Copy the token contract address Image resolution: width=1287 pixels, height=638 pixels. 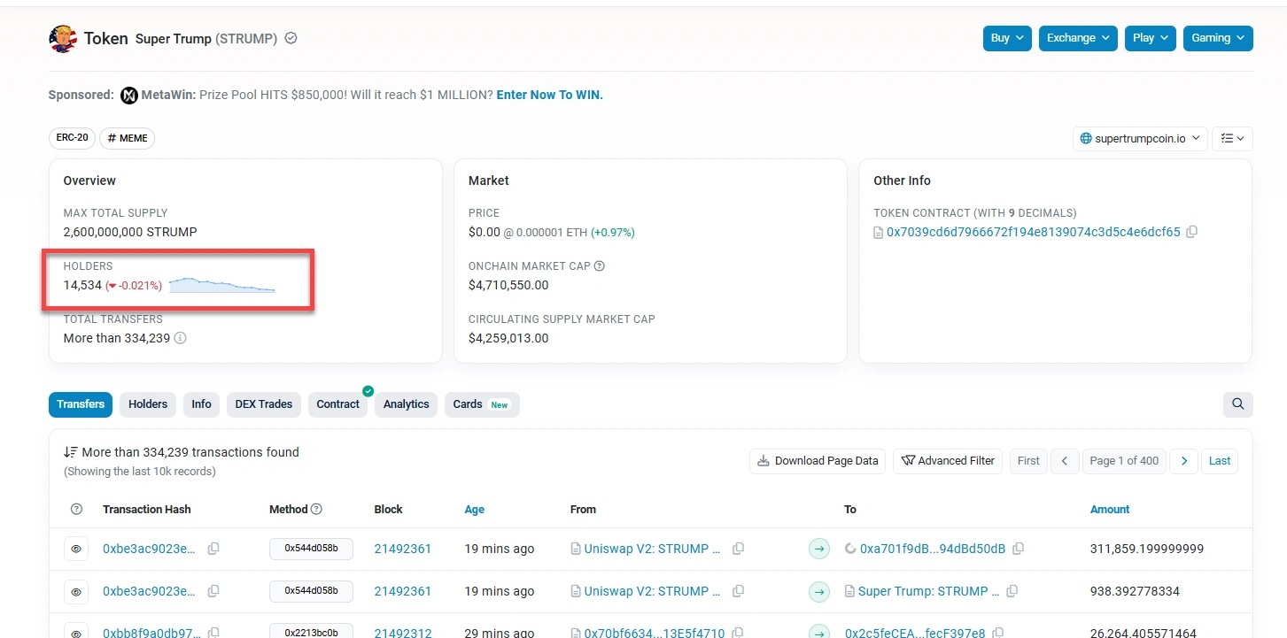pos(1191,232)
